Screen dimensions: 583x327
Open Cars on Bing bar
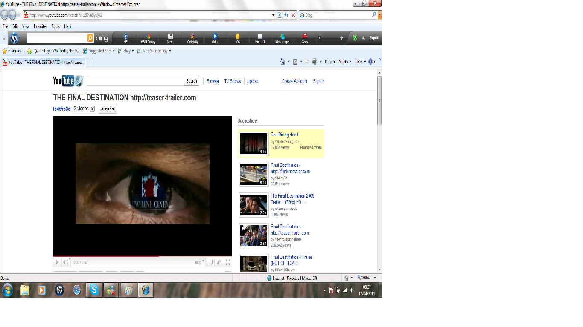[x=305, y=38]
